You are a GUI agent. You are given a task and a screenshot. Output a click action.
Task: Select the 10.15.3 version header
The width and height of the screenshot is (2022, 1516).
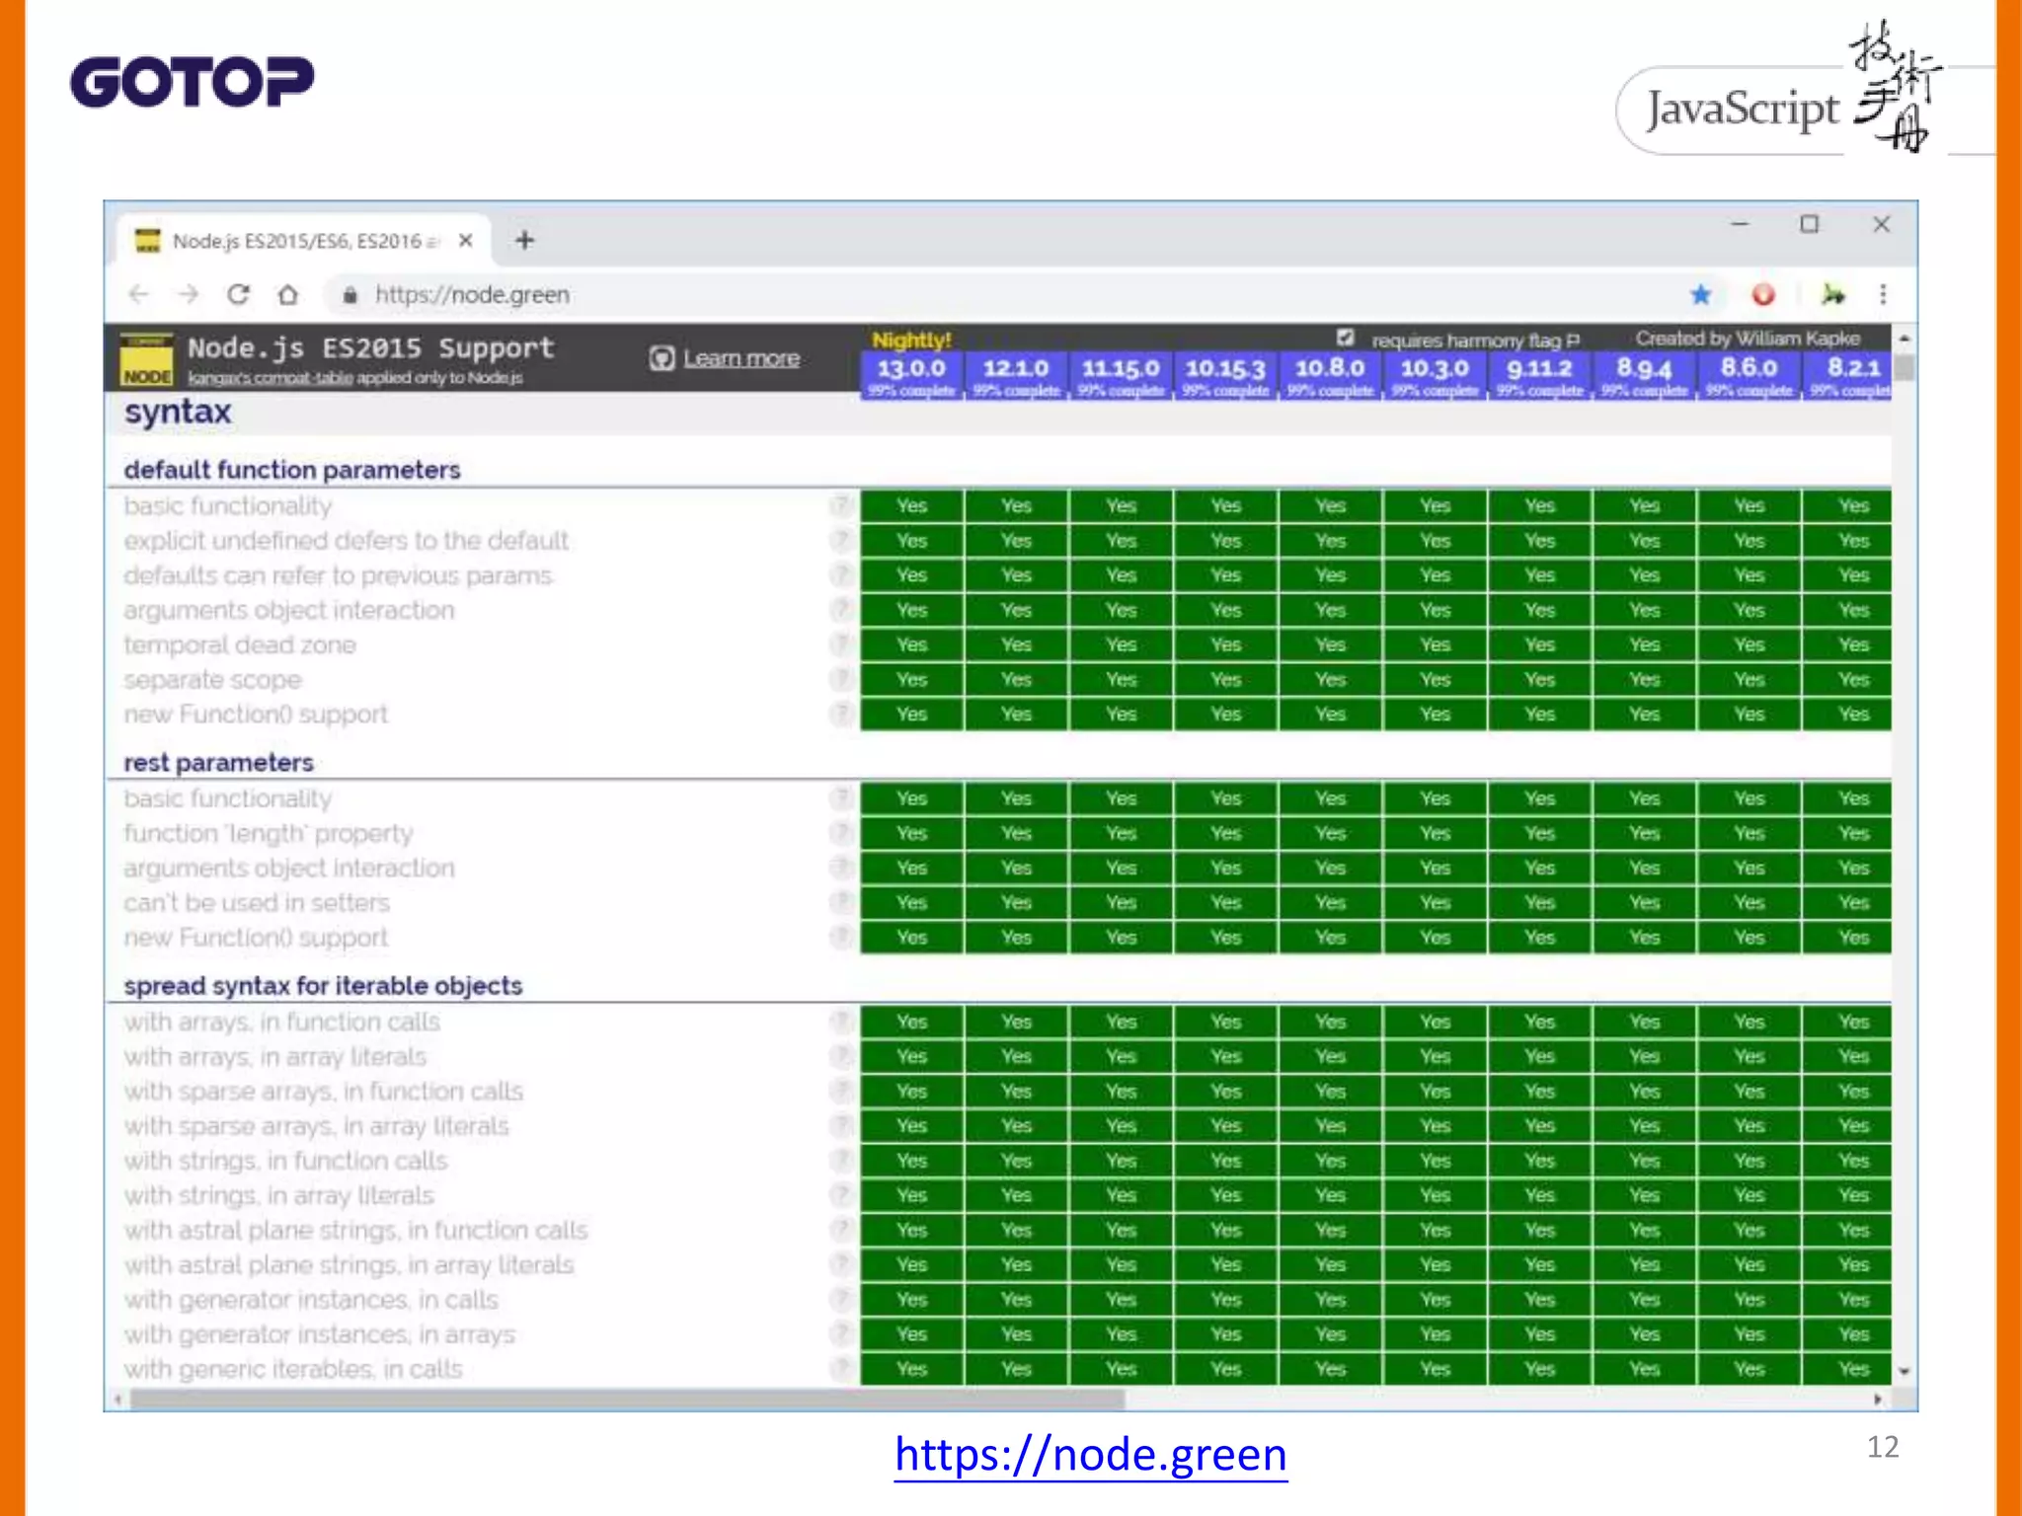[x=1225, y=375]
